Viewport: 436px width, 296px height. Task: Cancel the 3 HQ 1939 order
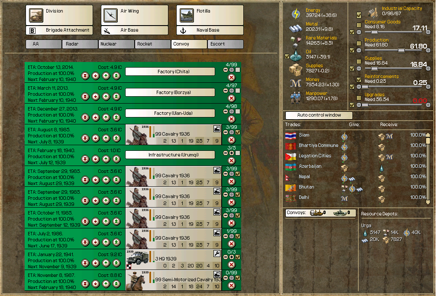[x=231, y=264]
